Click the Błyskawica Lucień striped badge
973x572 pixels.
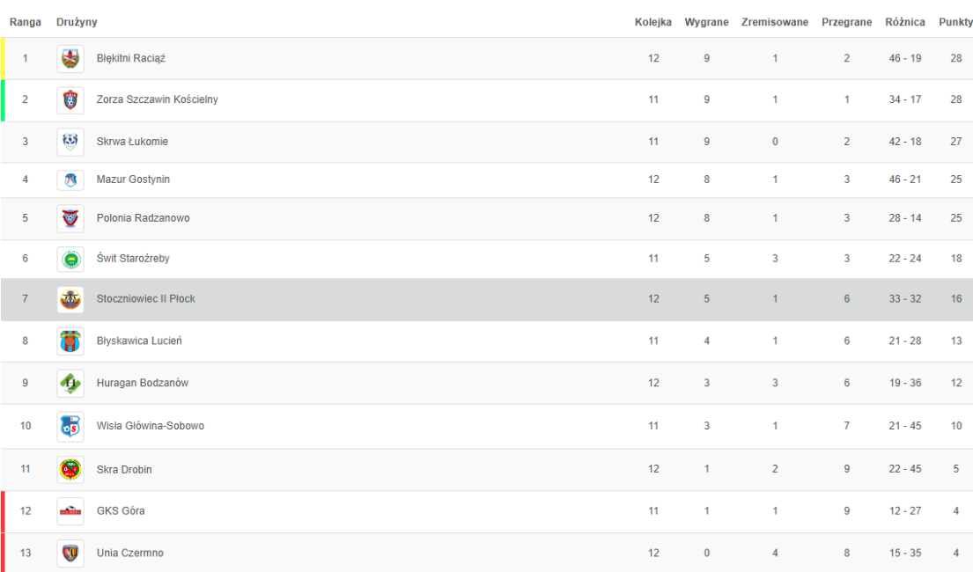point(70,341)
